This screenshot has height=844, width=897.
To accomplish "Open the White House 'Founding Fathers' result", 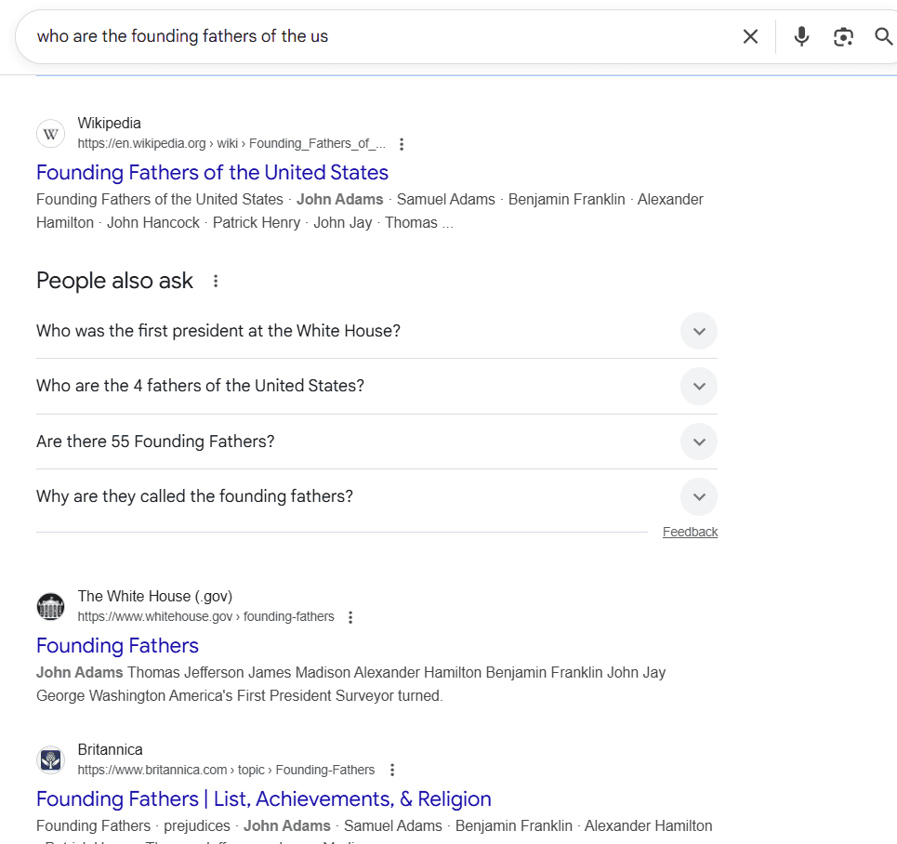I will 117,645.
